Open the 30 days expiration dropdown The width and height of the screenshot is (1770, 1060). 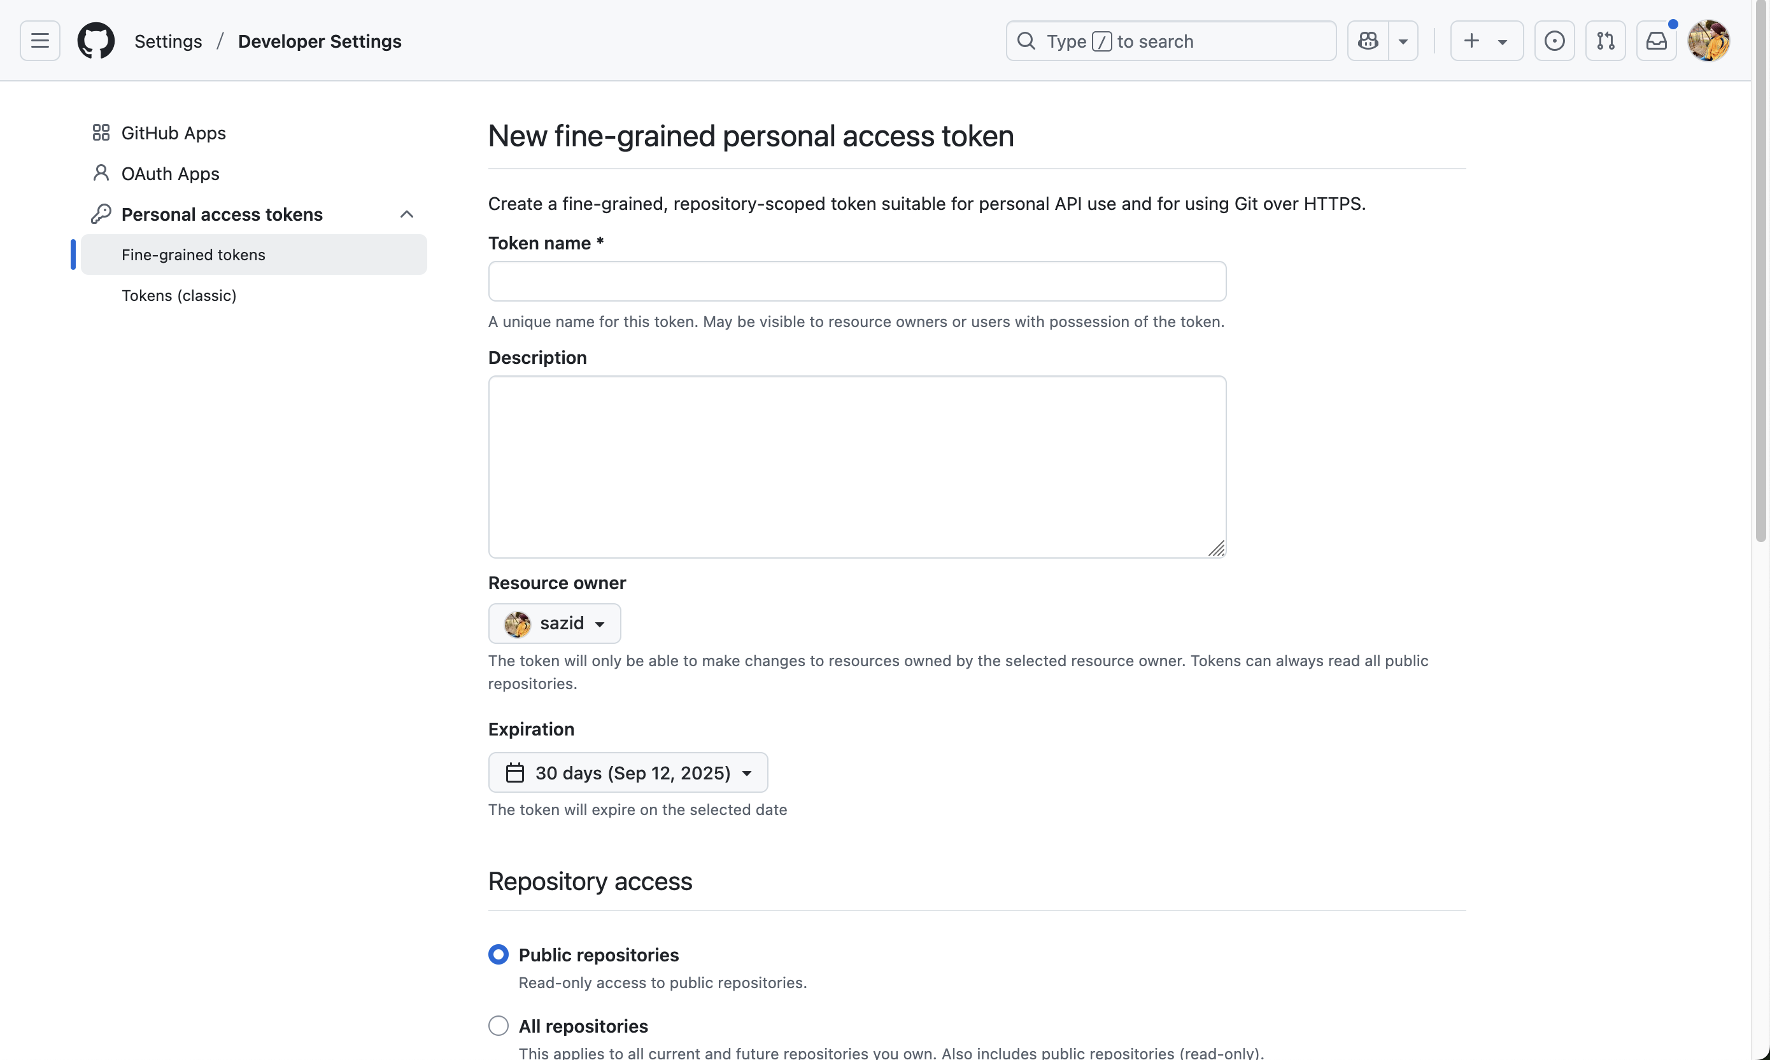(x=627, y=772)
